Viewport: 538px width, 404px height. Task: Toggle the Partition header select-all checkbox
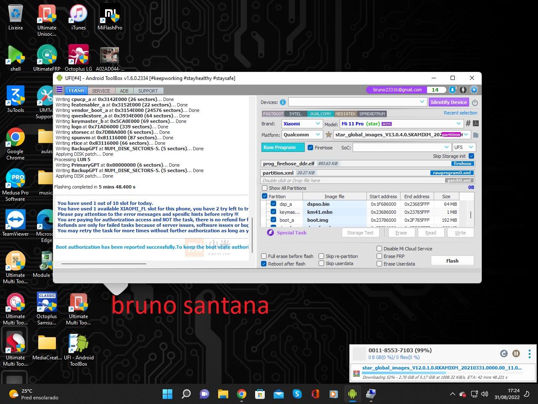(x=264, y=196)
